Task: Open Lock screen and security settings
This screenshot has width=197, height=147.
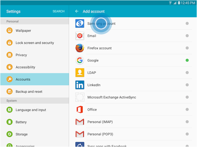Action: point(34,43)
